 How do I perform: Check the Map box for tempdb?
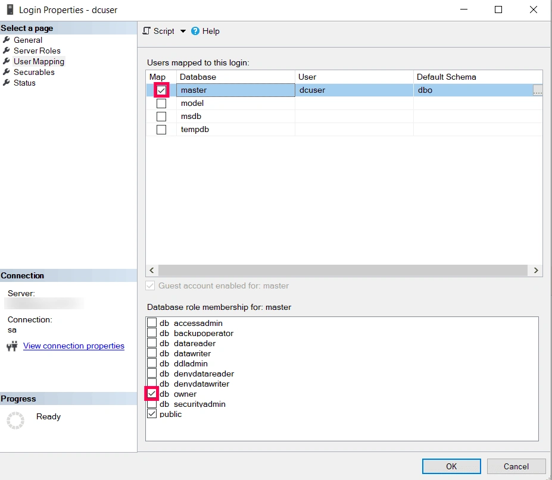tap(161, 130)
